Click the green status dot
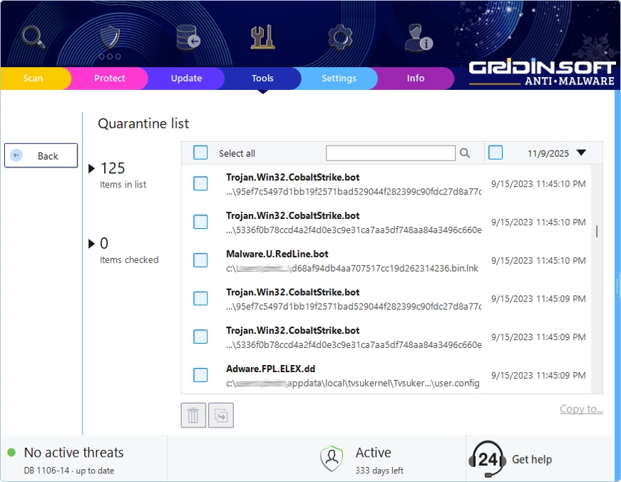Screen dimensions: 621x482 click(x=11, y=452)
